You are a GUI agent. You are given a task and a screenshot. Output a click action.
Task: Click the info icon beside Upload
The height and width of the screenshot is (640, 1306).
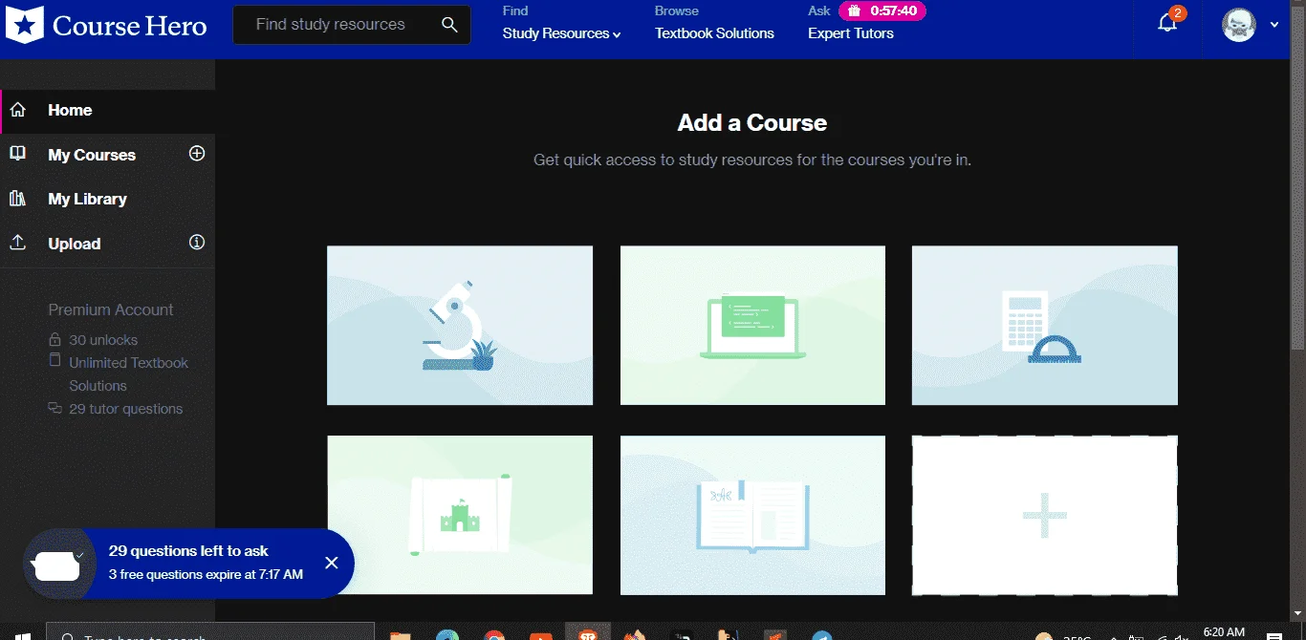[x=197, y=243]
